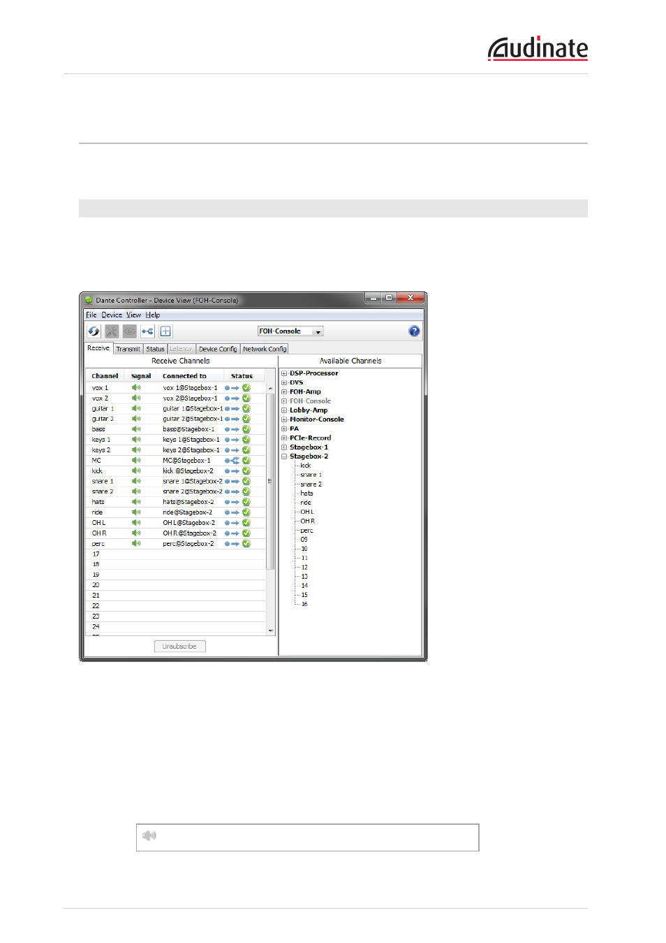
Task: Expand the Monitor-Console tree node
Action: [x=284, y=419]
